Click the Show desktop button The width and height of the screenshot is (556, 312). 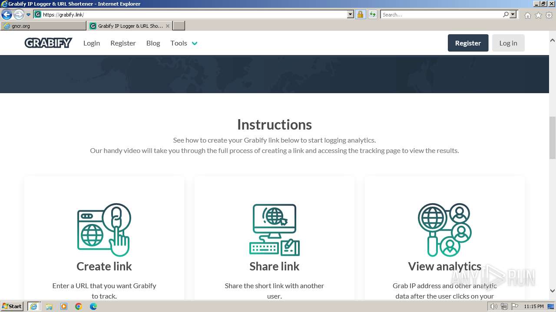551,306
